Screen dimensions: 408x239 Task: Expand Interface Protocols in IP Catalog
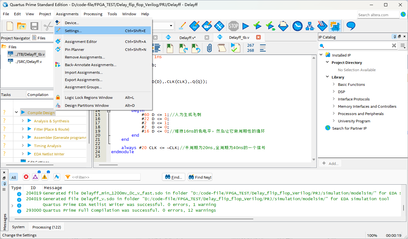(334, 99)
